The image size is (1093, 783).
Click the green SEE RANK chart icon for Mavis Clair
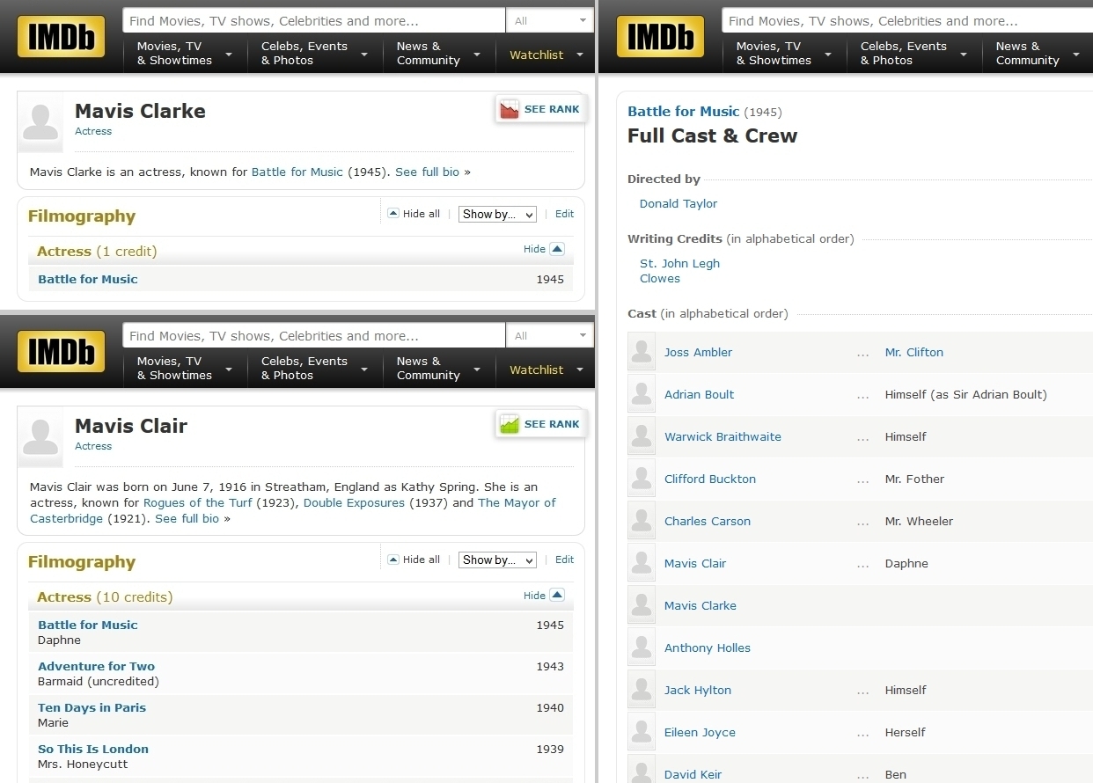coord(510,425)
